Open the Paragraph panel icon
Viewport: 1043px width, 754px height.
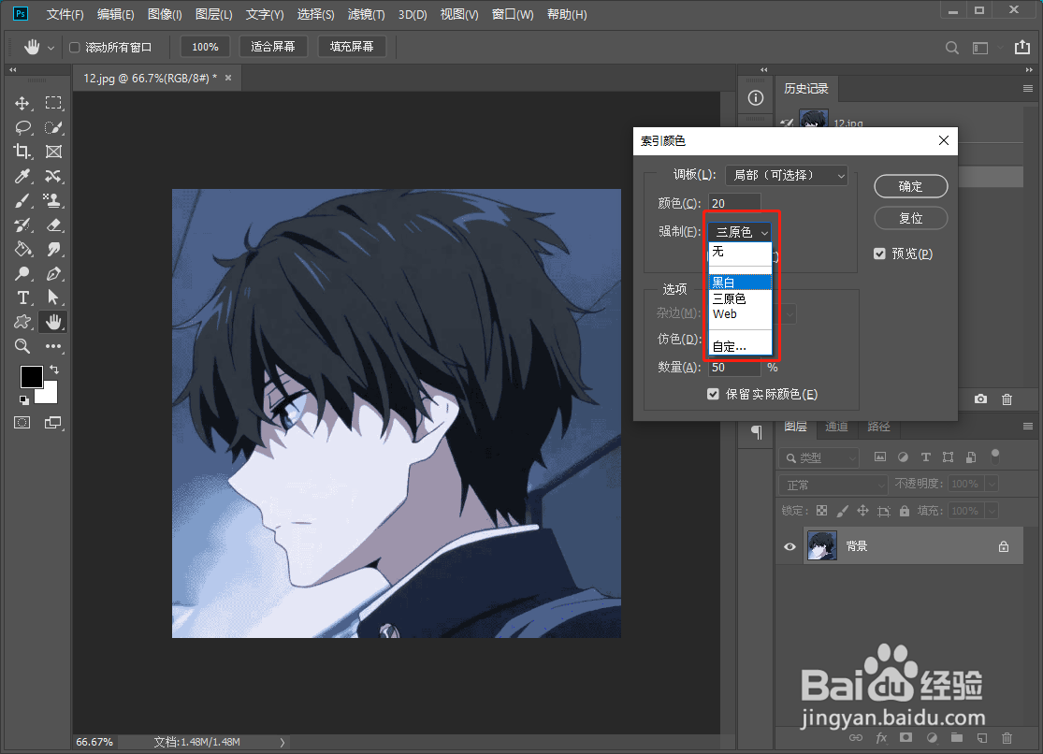click(757, 432)
